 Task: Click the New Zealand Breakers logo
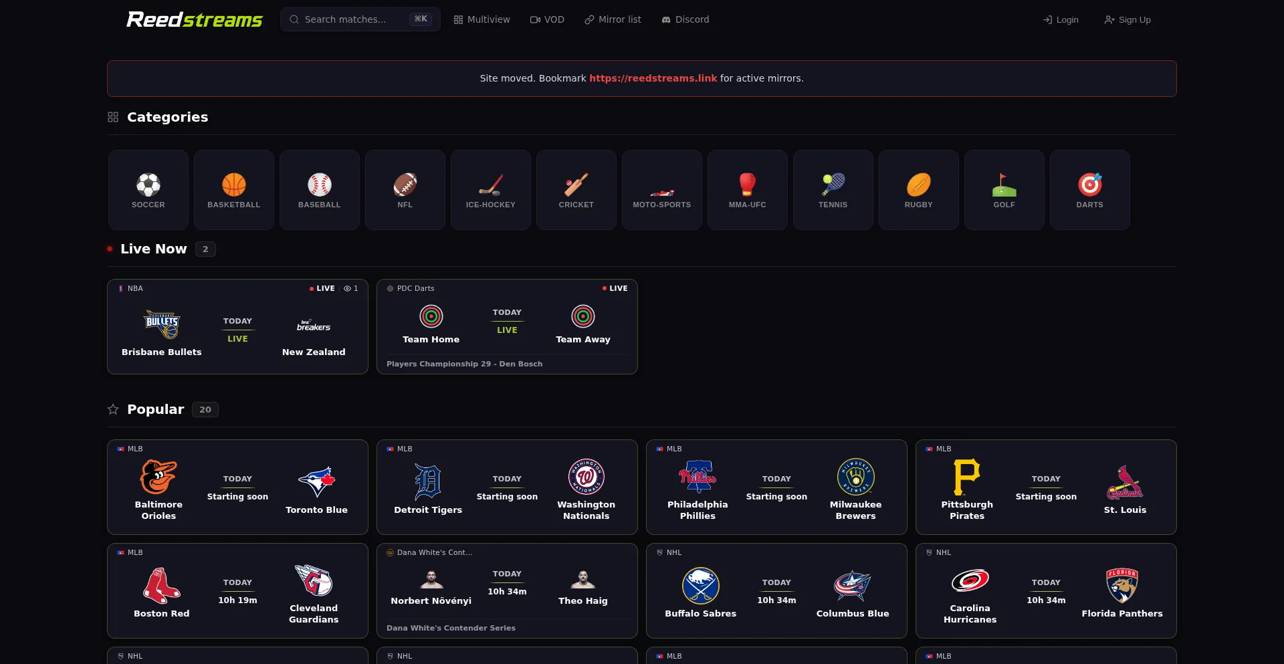[x=314, y=326]
